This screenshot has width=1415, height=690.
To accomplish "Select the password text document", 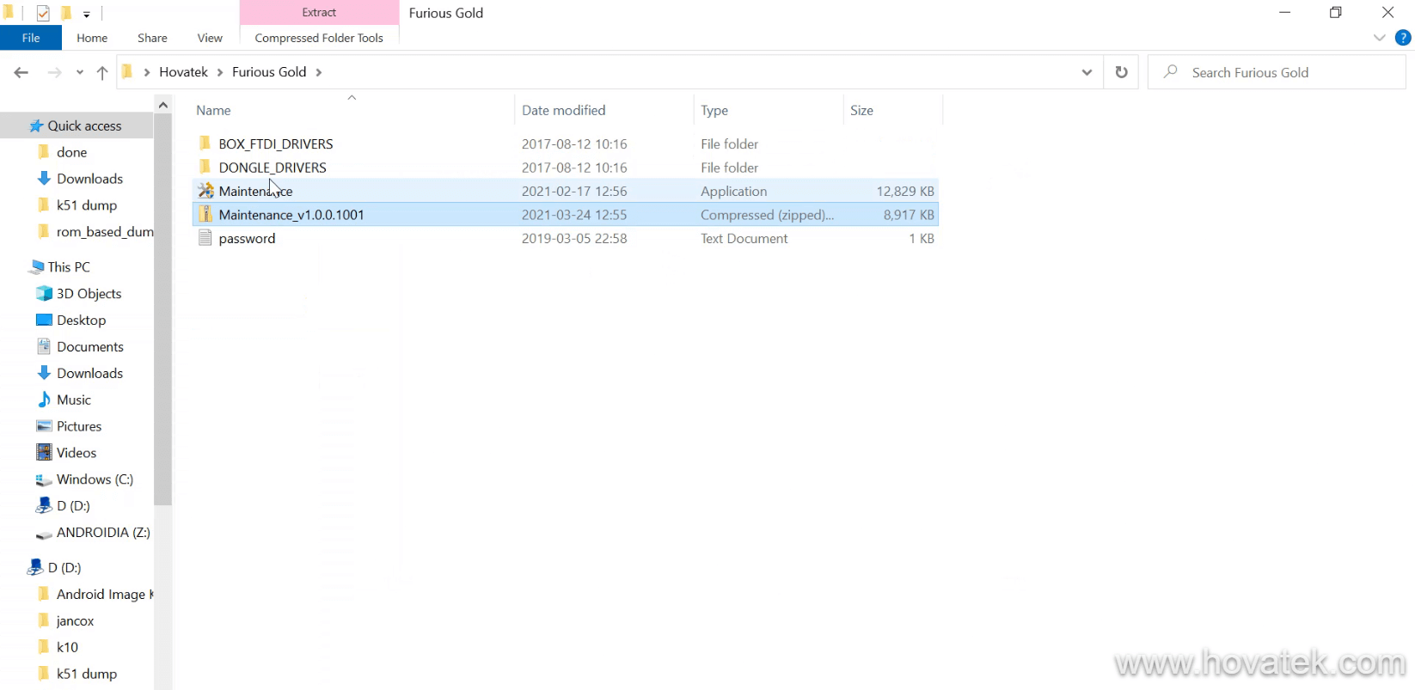I will click(x=247, y=238).
